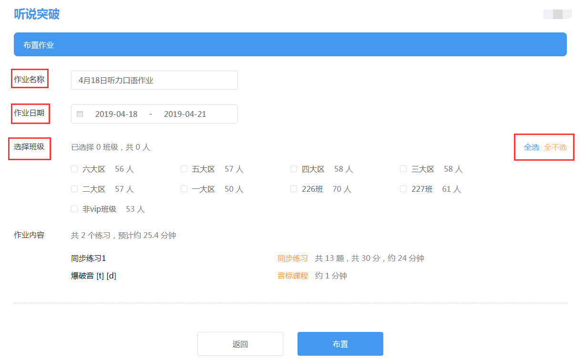Click the blue 布置 button
This screenshot has width=584, height=361.
point(340,344)
